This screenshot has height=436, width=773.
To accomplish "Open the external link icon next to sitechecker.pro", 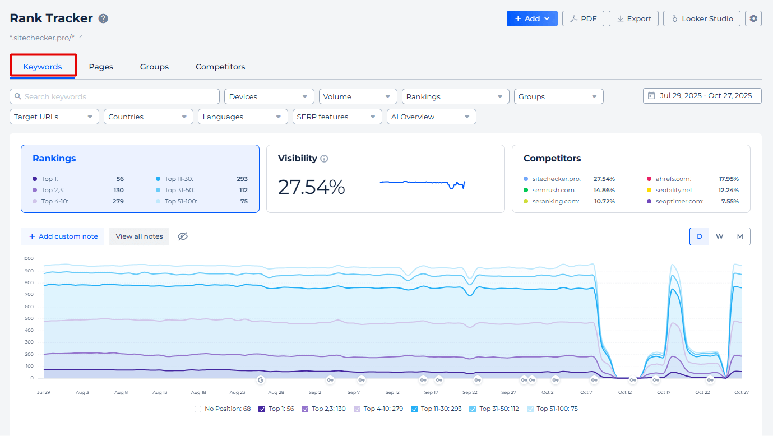I will [80, 38].
